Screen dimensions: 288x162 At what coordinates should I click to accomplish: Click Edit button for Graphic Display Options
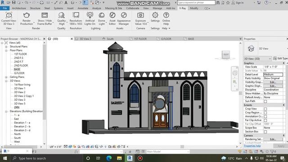[273, 86]
